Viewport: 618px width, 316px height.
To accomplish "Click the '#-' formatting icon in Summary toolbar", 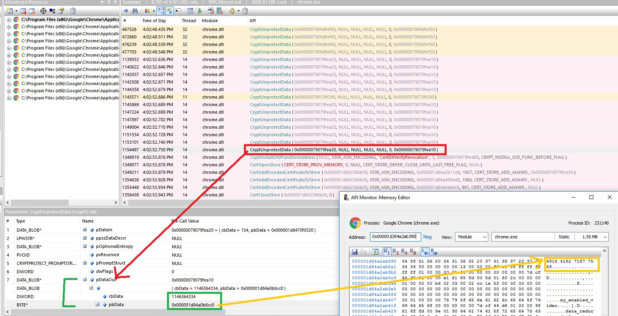I will [x=178, y=11].
